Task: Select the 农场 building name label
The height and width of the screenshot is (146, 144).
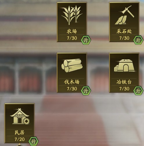Action: (x=72, y=31)
